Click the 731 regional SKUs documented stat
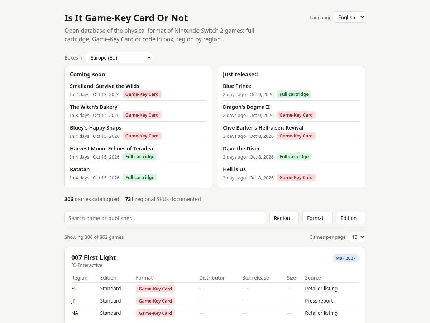 (x=163, y=199)
